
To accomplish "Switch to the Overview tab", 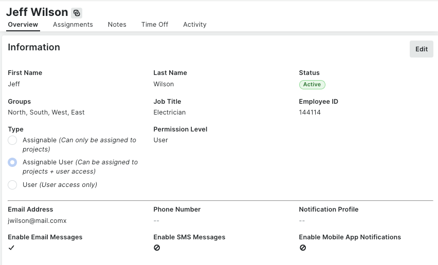I will pyautogui.click(x=23, y=25).
